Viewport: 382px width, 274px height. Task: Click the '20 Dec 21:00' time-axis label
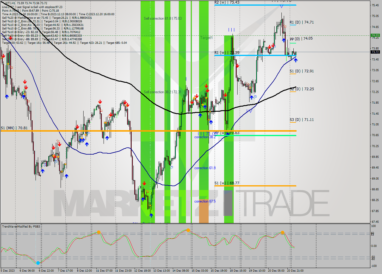tap(295, 271)
